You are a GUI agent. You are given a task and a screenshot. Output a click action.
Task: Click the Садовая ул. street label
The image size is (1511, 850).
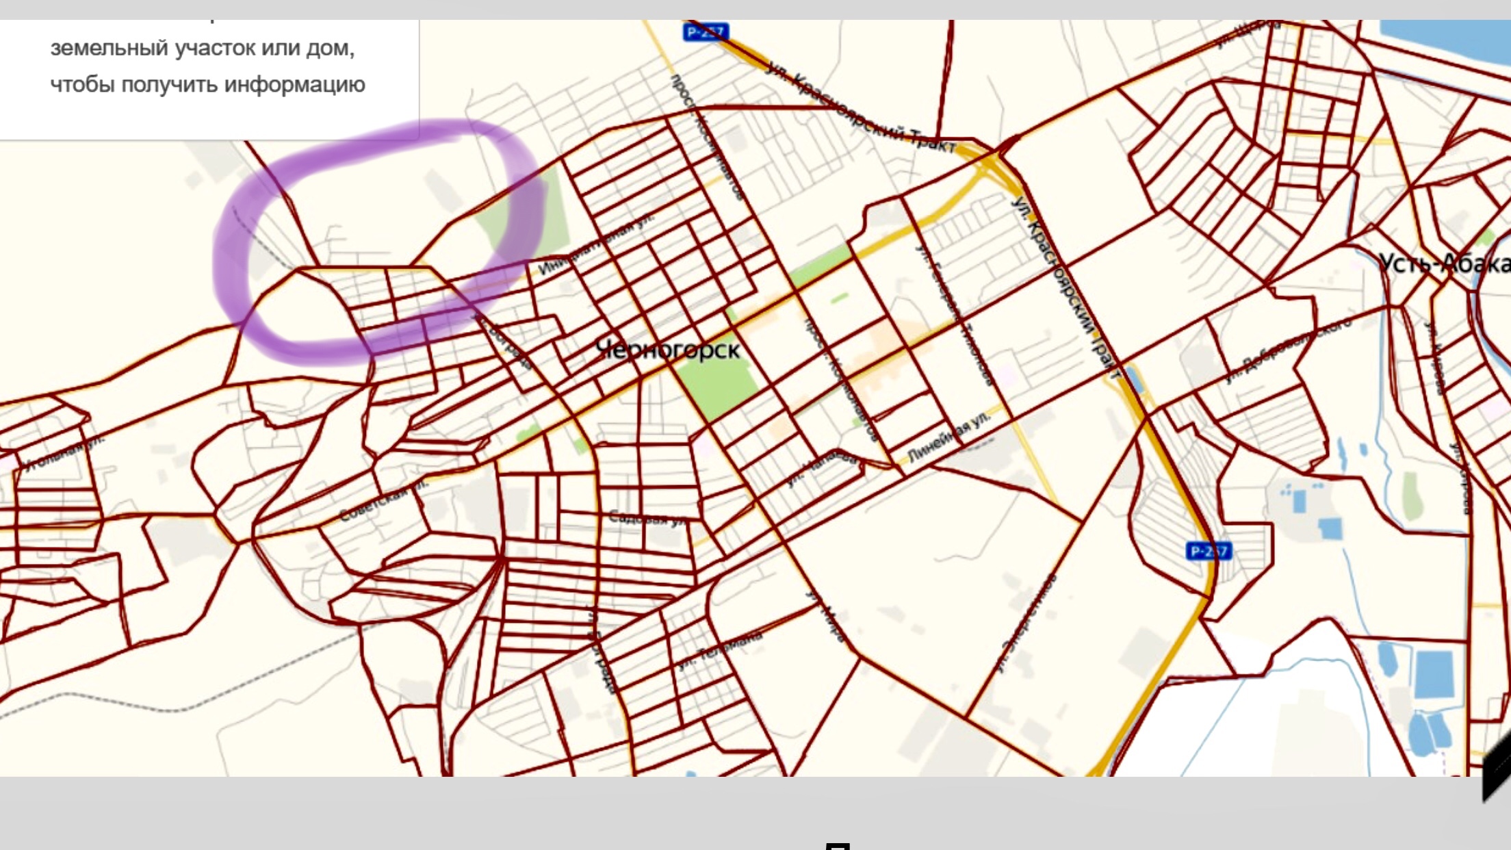click(x=647, y=519)
